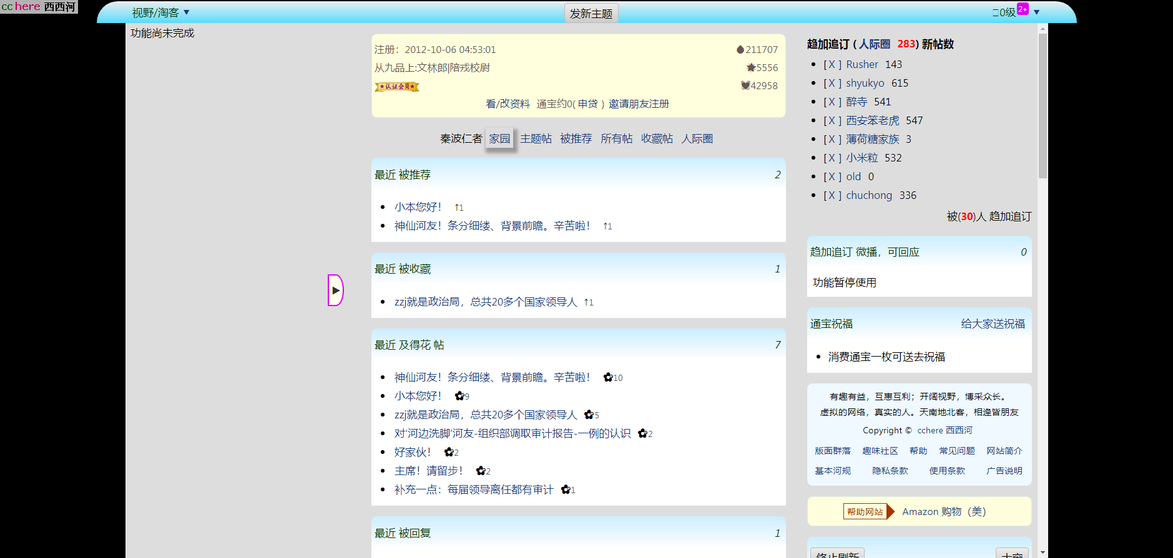This screenshot has height=558, width=1173.
Task: Click 通宝约0 text in profile card
Action: [554, 103]
